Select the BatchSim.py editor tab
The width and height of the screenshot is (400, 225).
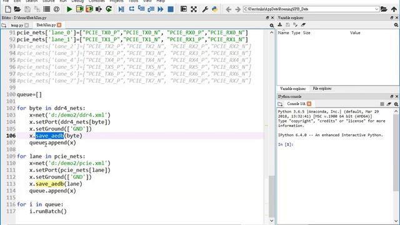point(46,25)
